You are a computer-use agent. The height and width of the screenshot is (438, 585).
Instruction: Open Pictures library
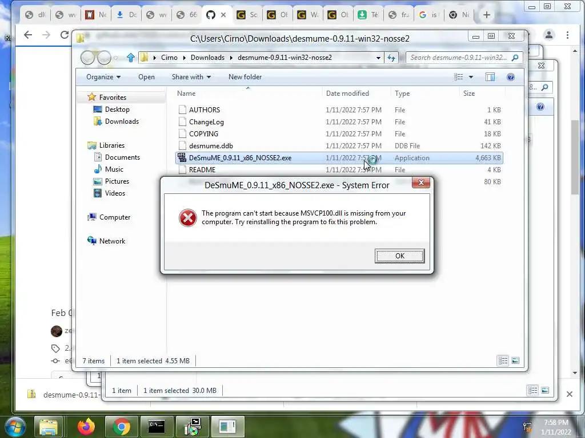tap(117, 181)
